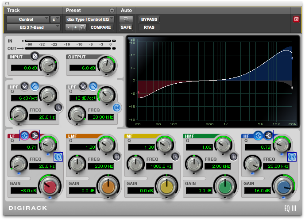The width and height of the screenshot is (305, 220).
Task: Click the HPF FREQ knob
Action: click(19, 115)
